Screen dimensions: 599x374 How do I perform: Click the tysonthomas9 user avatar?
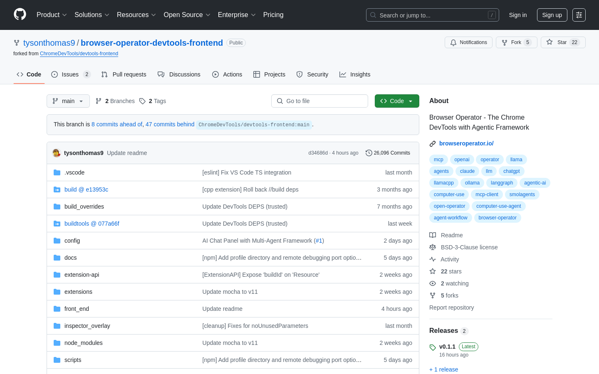[57, 153]
